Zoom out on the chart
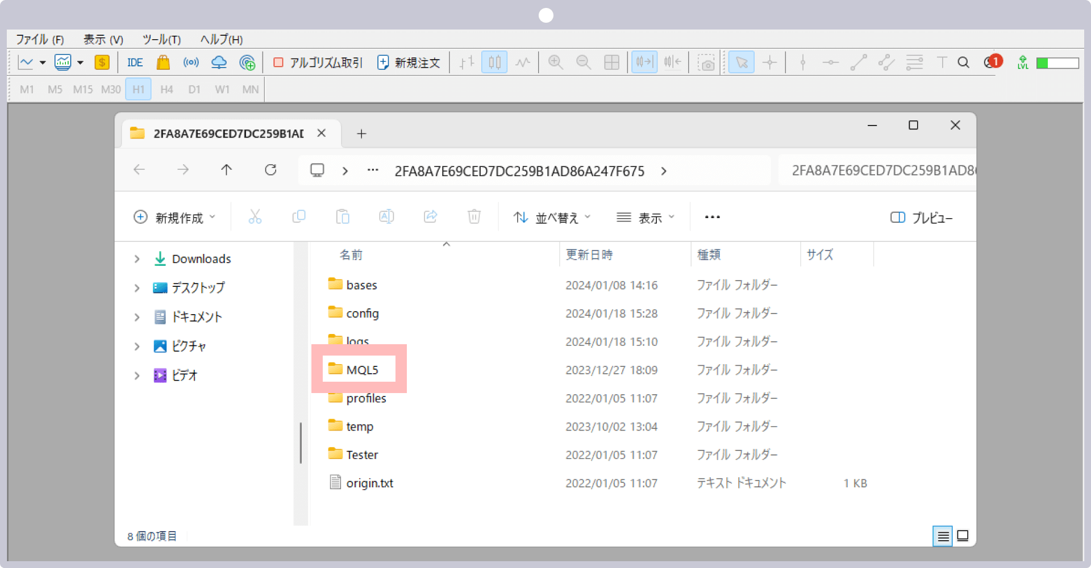 (584, 62)
